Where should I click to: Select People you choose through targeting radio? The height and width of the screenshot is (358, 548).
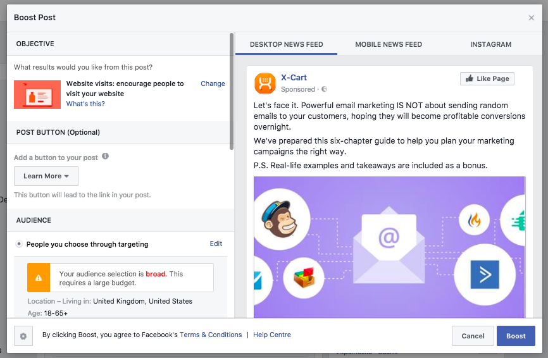pyautogui.click(x=19, y=244)
